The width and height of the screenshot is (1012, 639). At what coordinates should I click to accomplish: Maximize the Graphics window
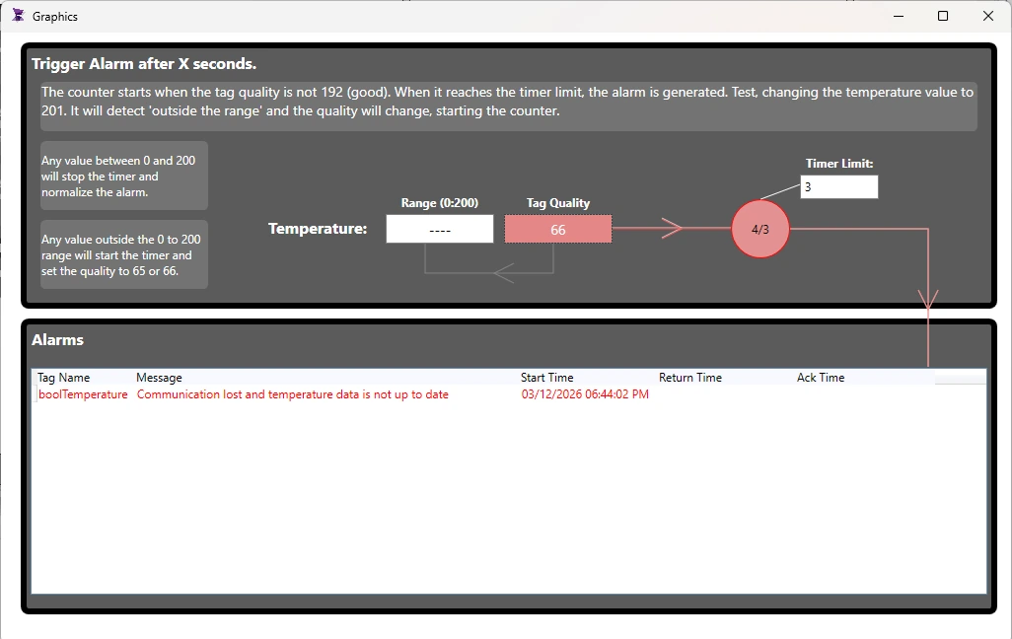pyautogui.click(x=943, y=16)
